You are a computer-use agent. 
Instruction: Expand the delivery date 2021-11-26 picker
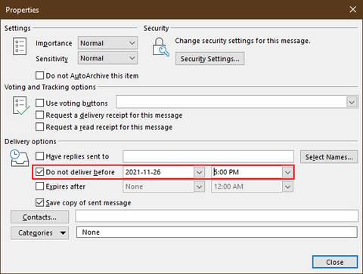click(x=199, y=172)
